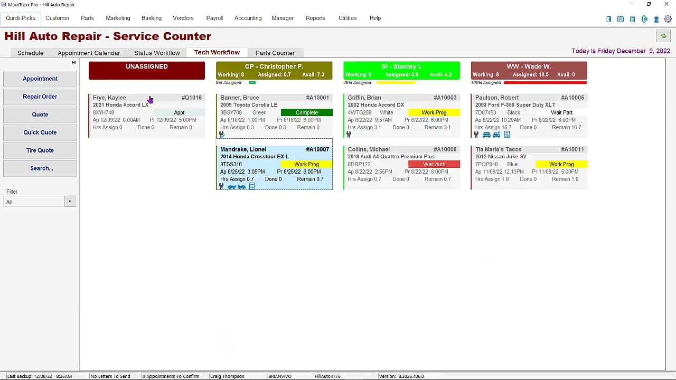
Task: Click second blue car icon on Mandrake card
Action: 241,186
